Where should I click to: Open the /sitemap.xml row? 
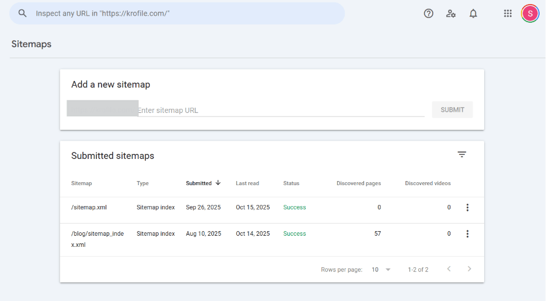pyautogui.click(x=89, y=207)
